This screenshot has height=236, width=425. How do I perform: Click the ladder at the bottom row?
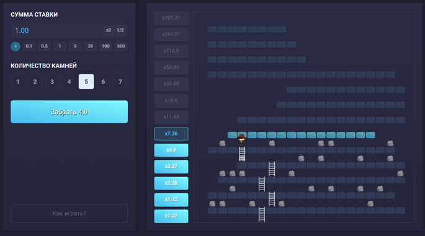[x=262, y=214]
